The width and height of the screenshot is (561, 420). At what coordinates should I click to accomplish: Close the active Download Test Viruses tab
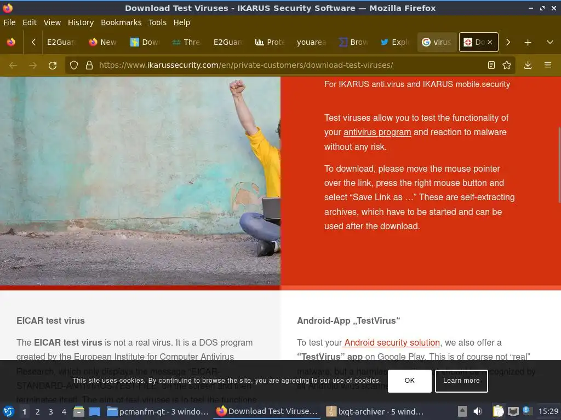pyautogui.click(x=490, y=42)
